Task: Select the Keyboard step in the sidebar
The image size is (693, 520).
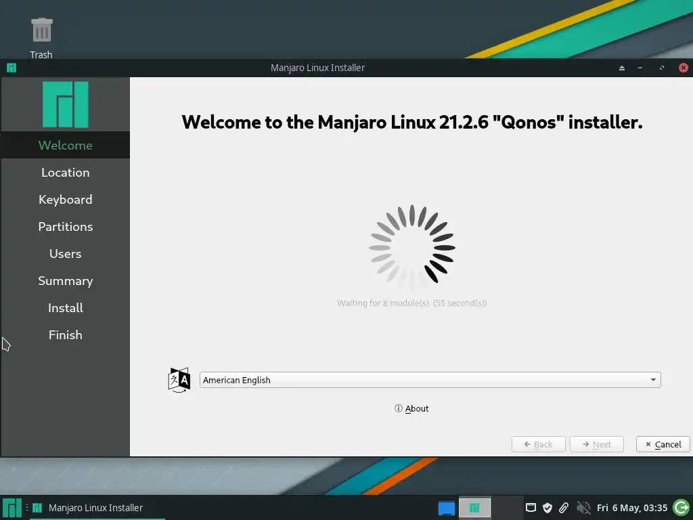Action: [66, 200]
